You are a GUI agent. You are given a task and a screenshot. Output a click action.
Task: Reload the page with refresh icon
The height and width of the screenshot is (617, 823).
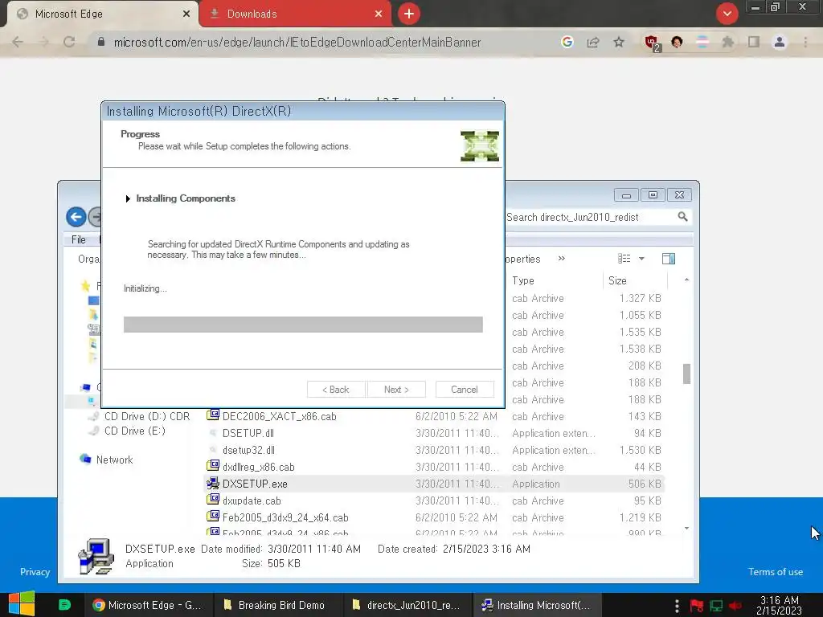tap(69, 42)
